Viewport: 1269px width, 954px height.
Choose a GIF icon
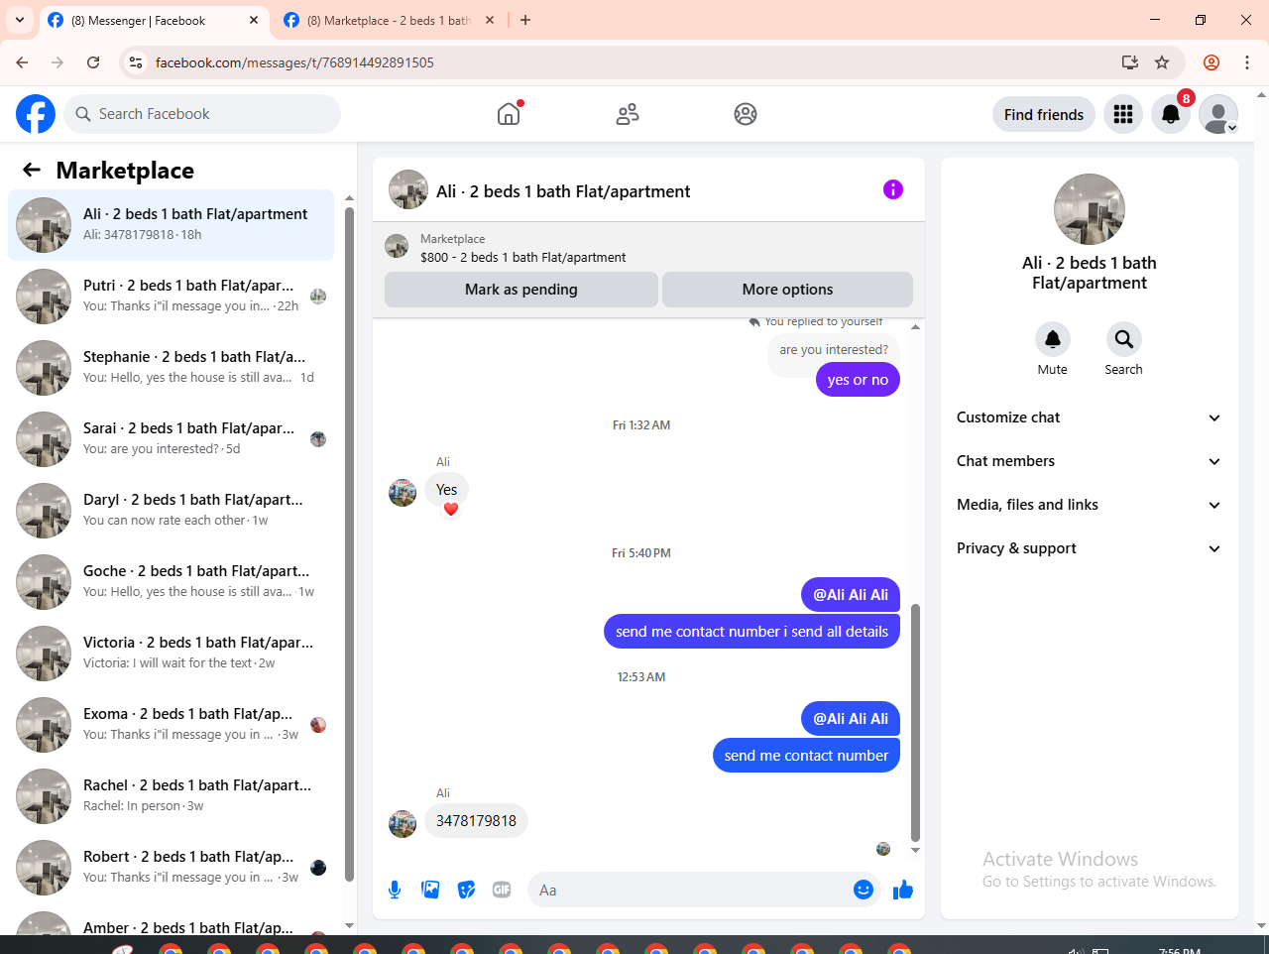point(502,890)
